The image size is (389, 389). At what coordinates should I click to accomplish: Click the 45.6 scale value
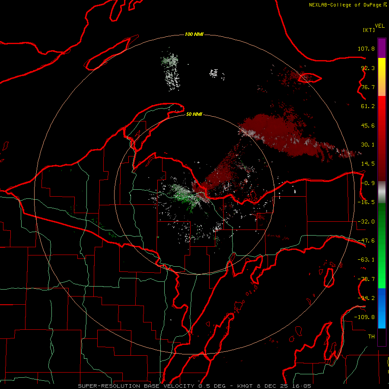[x=368, y=125]
